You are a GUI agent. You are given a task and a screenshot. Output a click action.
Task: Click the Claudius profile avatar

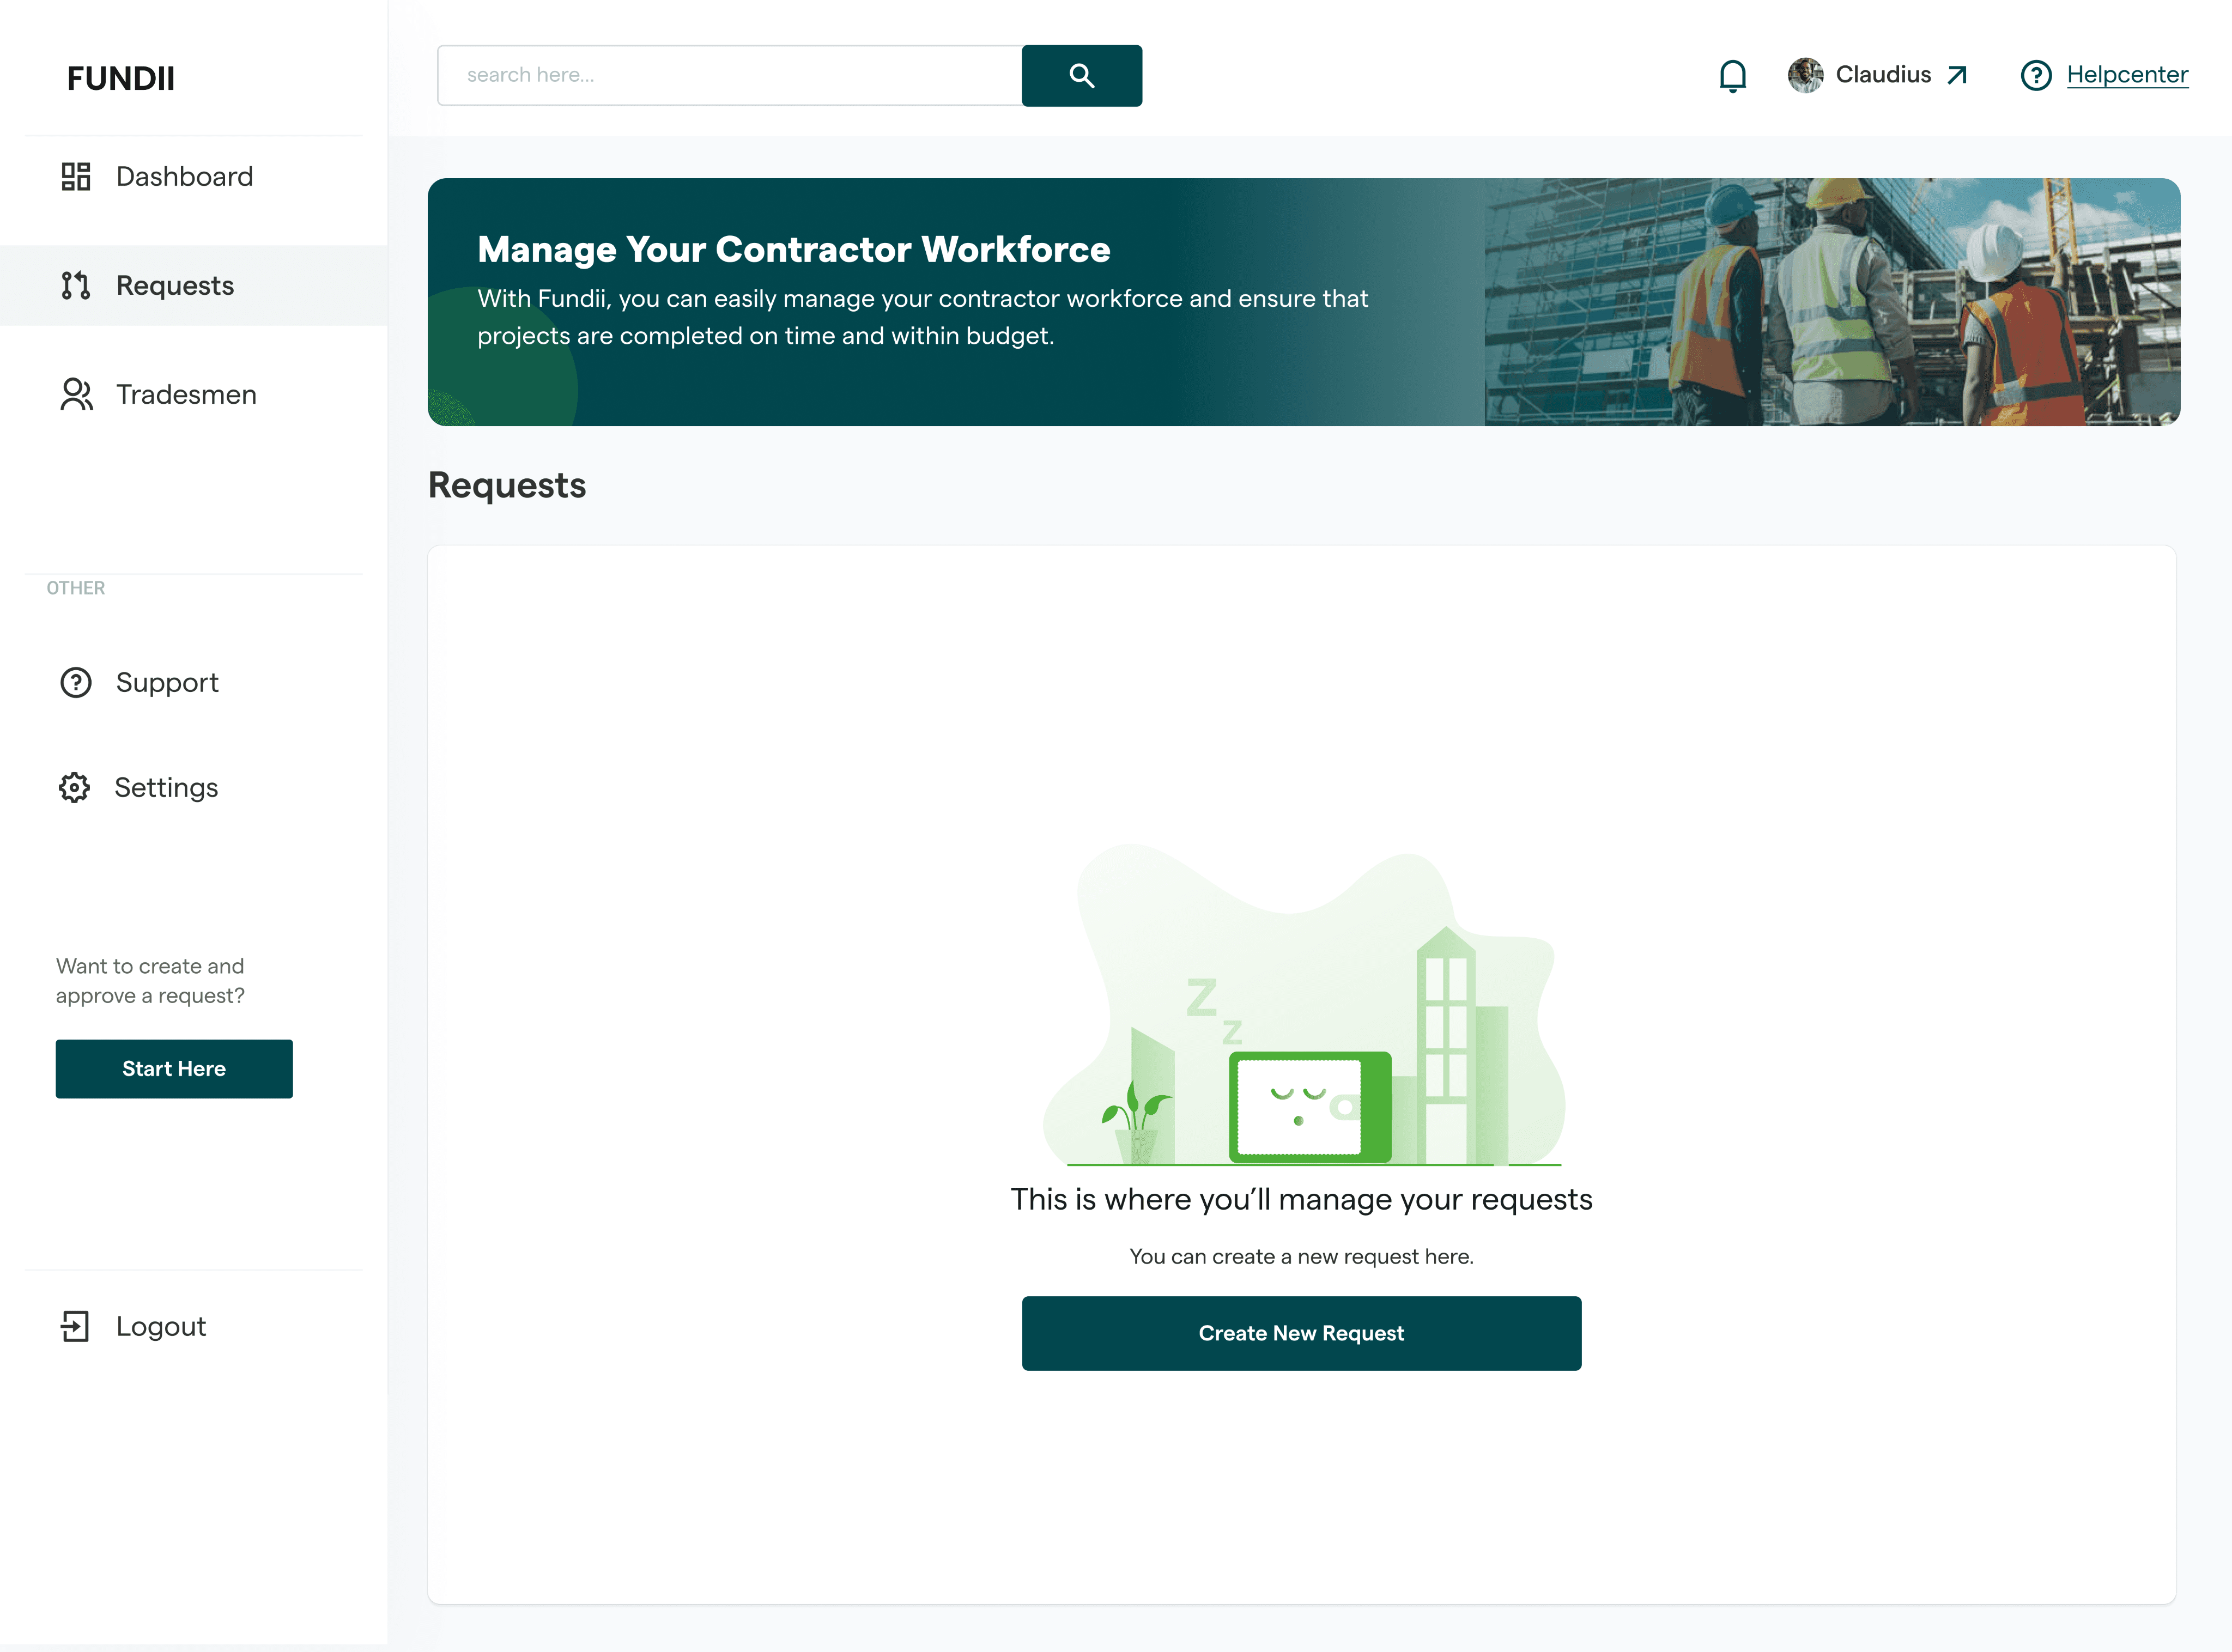click(x=1805, y=75)
